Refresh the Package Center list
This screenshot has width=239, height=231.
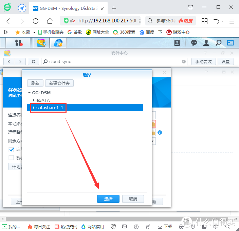coord(34,61)
